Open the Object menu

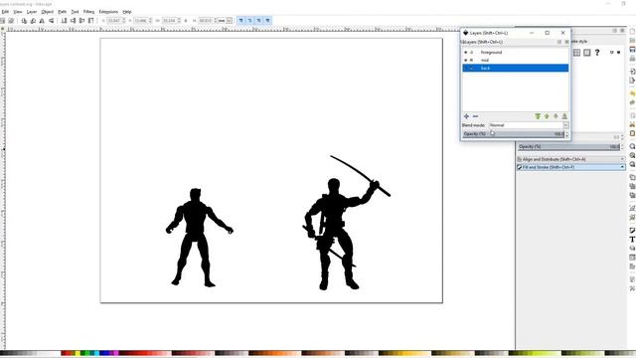coord(47,12)
